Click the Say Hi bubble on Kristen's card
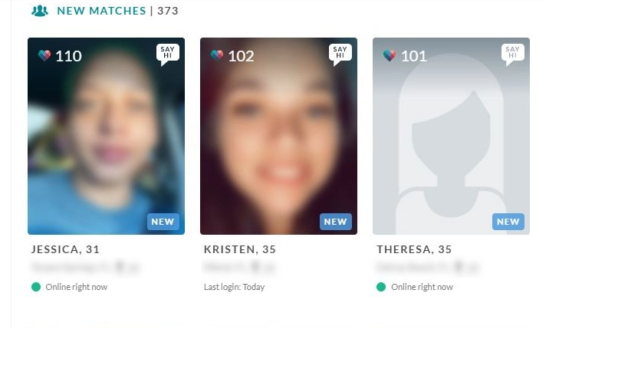The width and height of the screenshot is (628, 392). (340, 53)
